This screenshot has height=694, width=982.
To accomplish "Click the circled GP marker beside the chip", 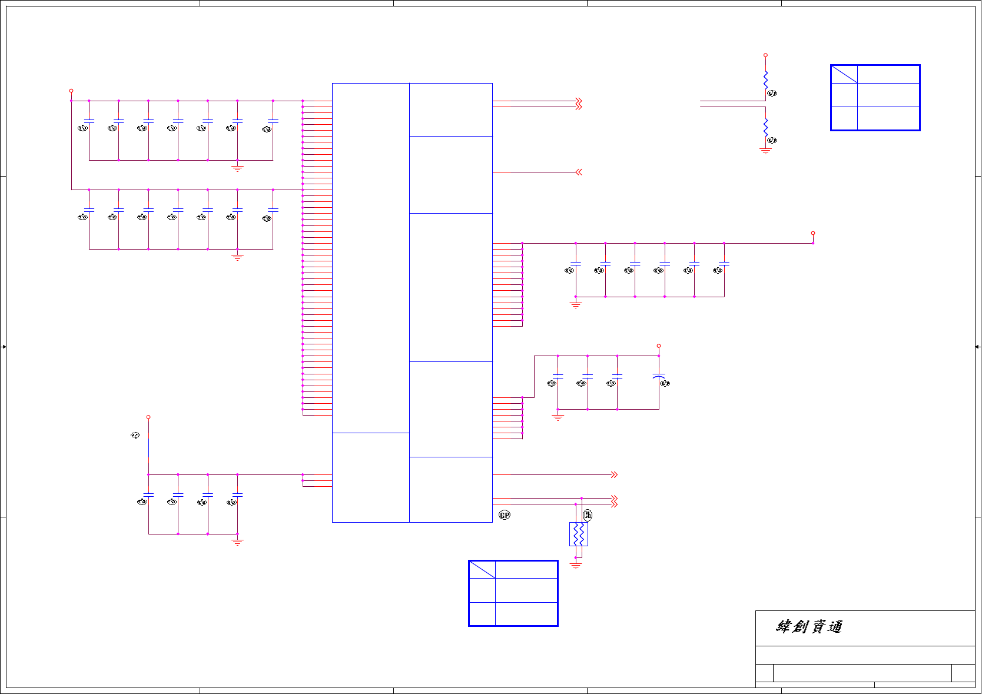I will pos(505,515).
